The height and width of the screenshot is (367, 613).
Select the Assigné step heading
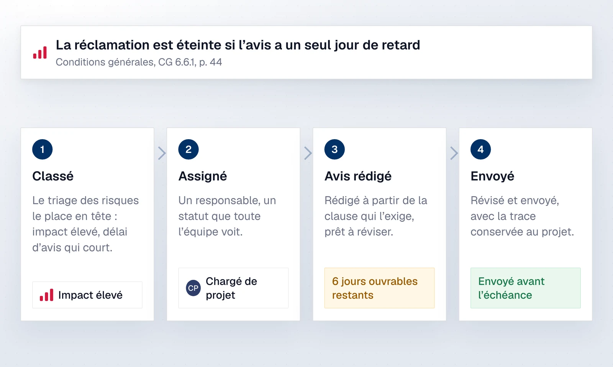203,176
